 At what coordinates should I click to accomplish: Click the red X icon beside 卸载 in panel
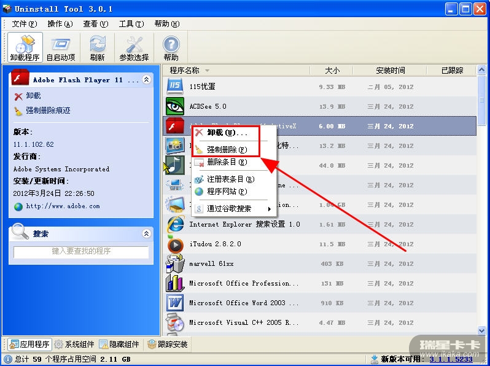[x=18, y=96]
